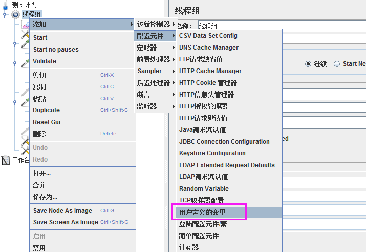
Task: Choose Save Screen As Image
Action: [82, 222]
